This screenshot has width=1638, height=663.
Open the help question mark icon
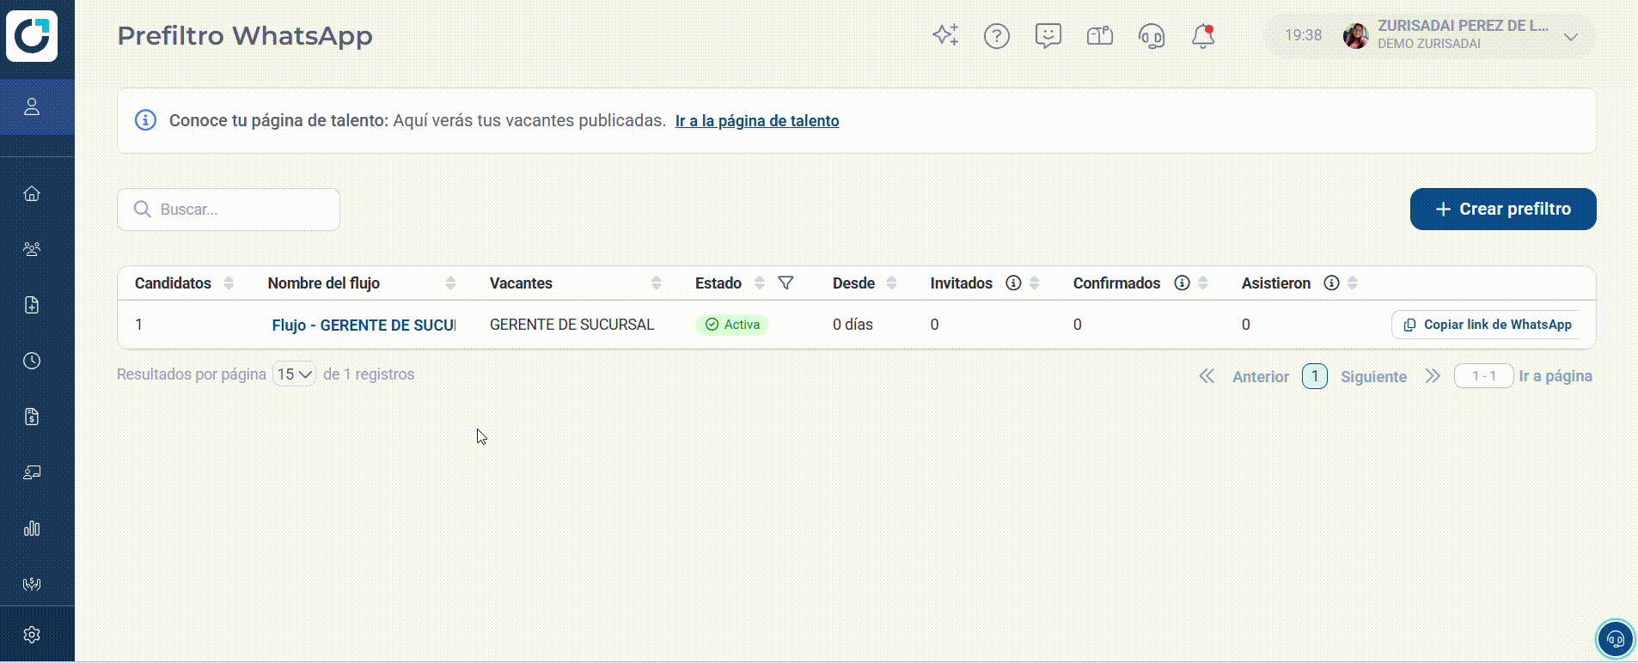[x=997, y=36]
